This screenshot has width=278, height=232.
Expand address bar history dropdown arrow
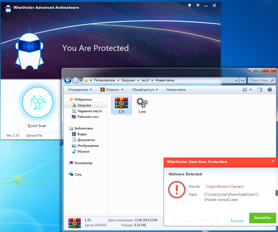(236, 80)
